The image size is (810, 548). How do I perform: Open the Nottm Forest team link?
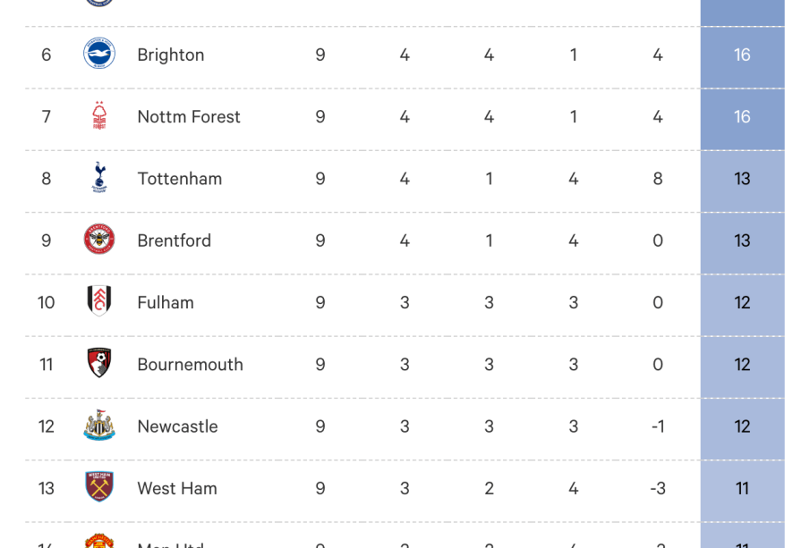click(188, 116)
